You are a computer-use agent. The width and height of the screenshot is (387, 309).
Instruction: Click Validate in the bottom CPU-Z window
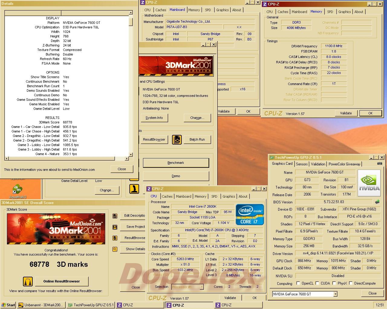tap(230, 298)
